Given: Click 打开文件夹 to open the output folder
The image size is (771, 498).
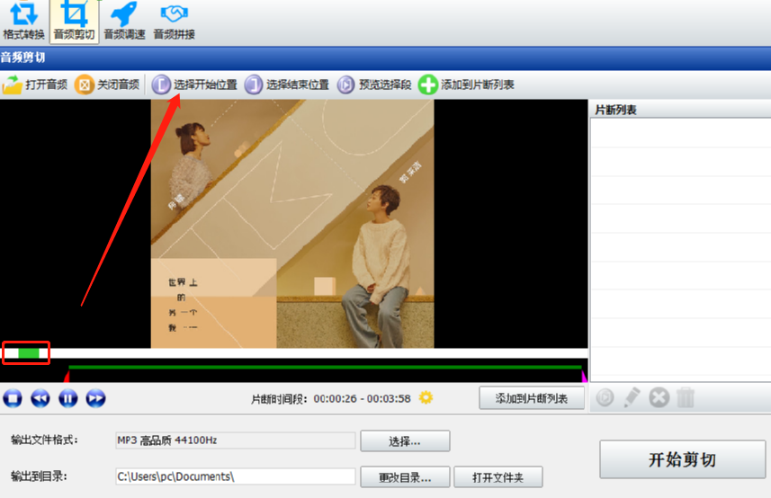Looking at the screenshot, I should tap(498, 477).
